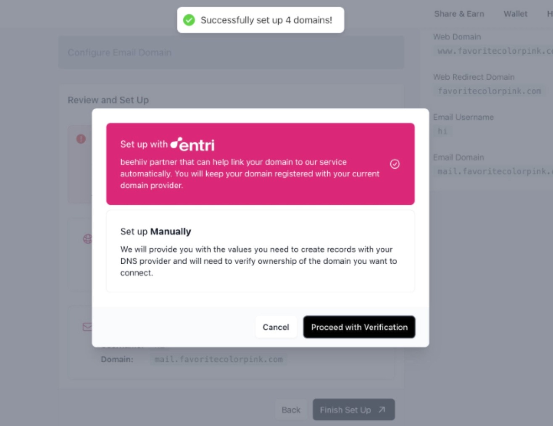Click the red exclamation alert icon

pos(81,139)
